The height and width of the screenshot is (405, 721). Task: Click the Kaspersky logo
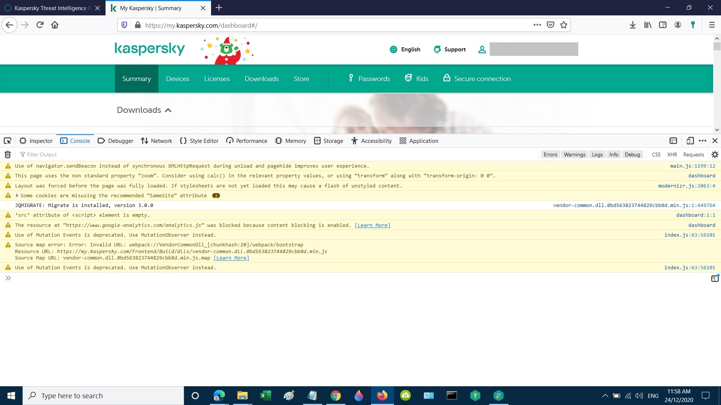[149, 49]
